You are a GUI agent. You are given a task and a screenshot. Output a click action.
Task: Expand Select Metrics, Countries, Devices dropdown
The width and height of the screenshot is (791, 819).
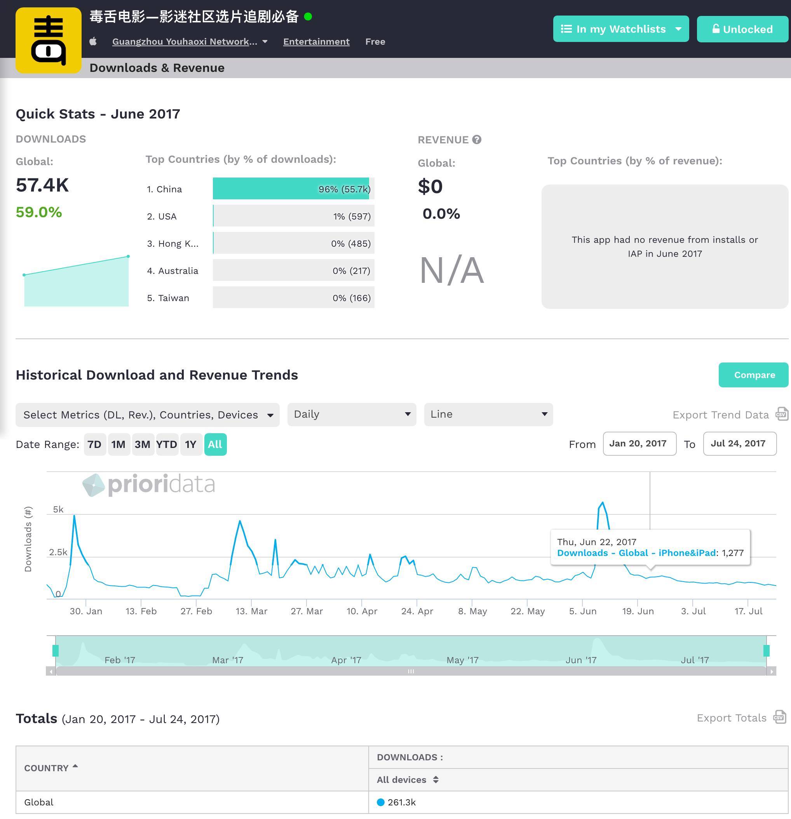[148, 415]
